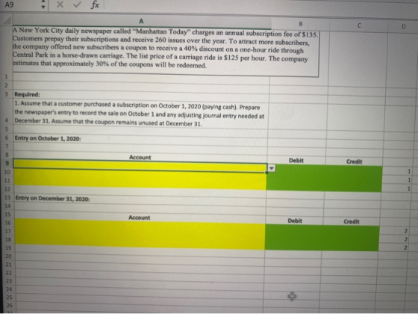Select row header 9
418x314 pixels.
click(x=7, y=163)
